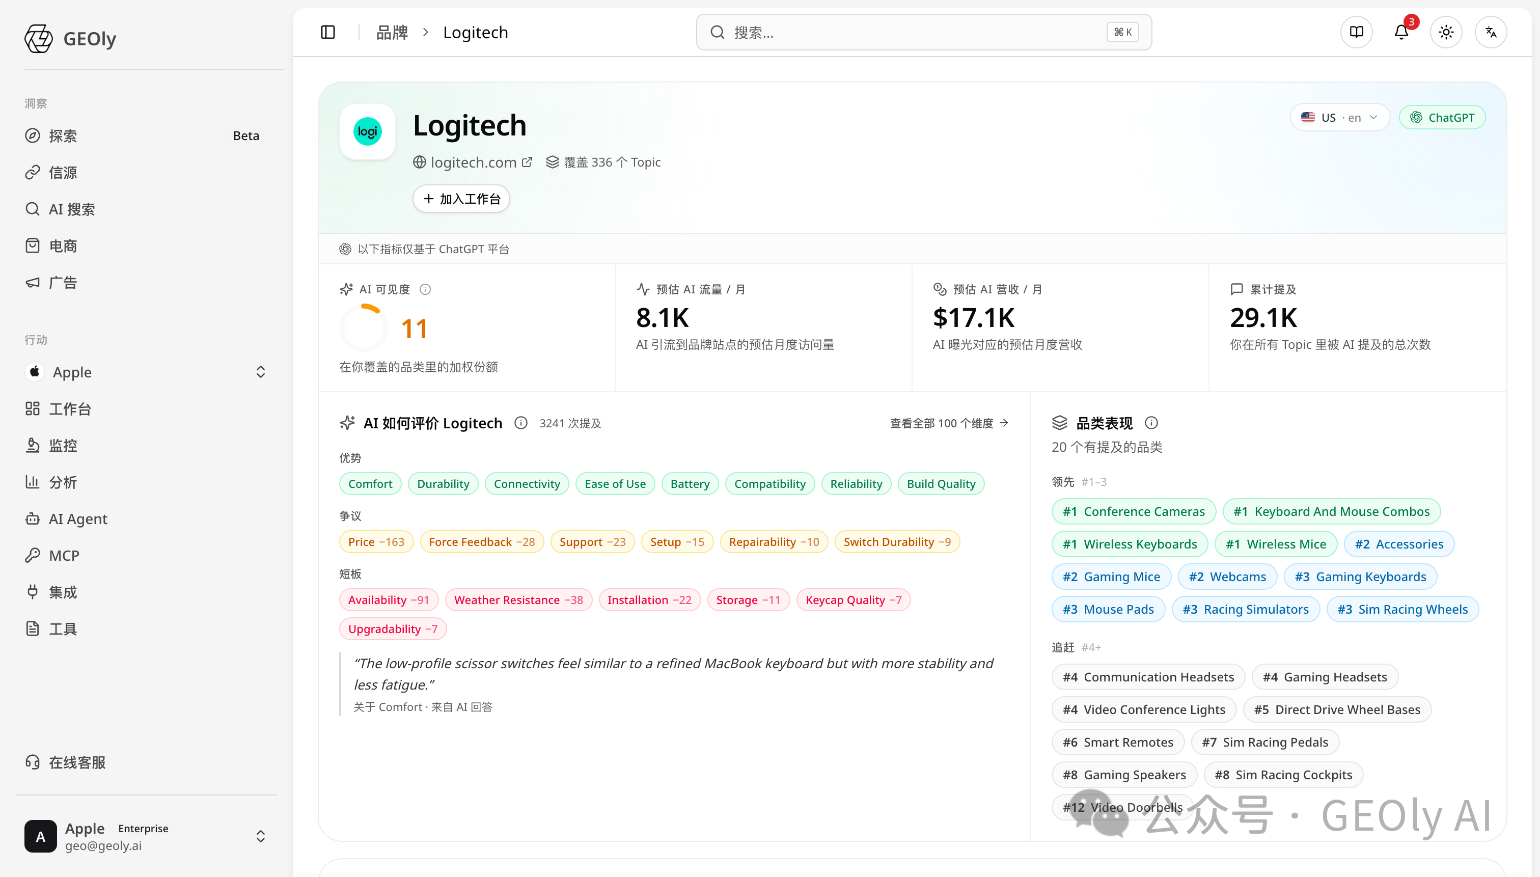Click the Ease of Use tag
This screenshot has height=877, width=1540.
615,484
